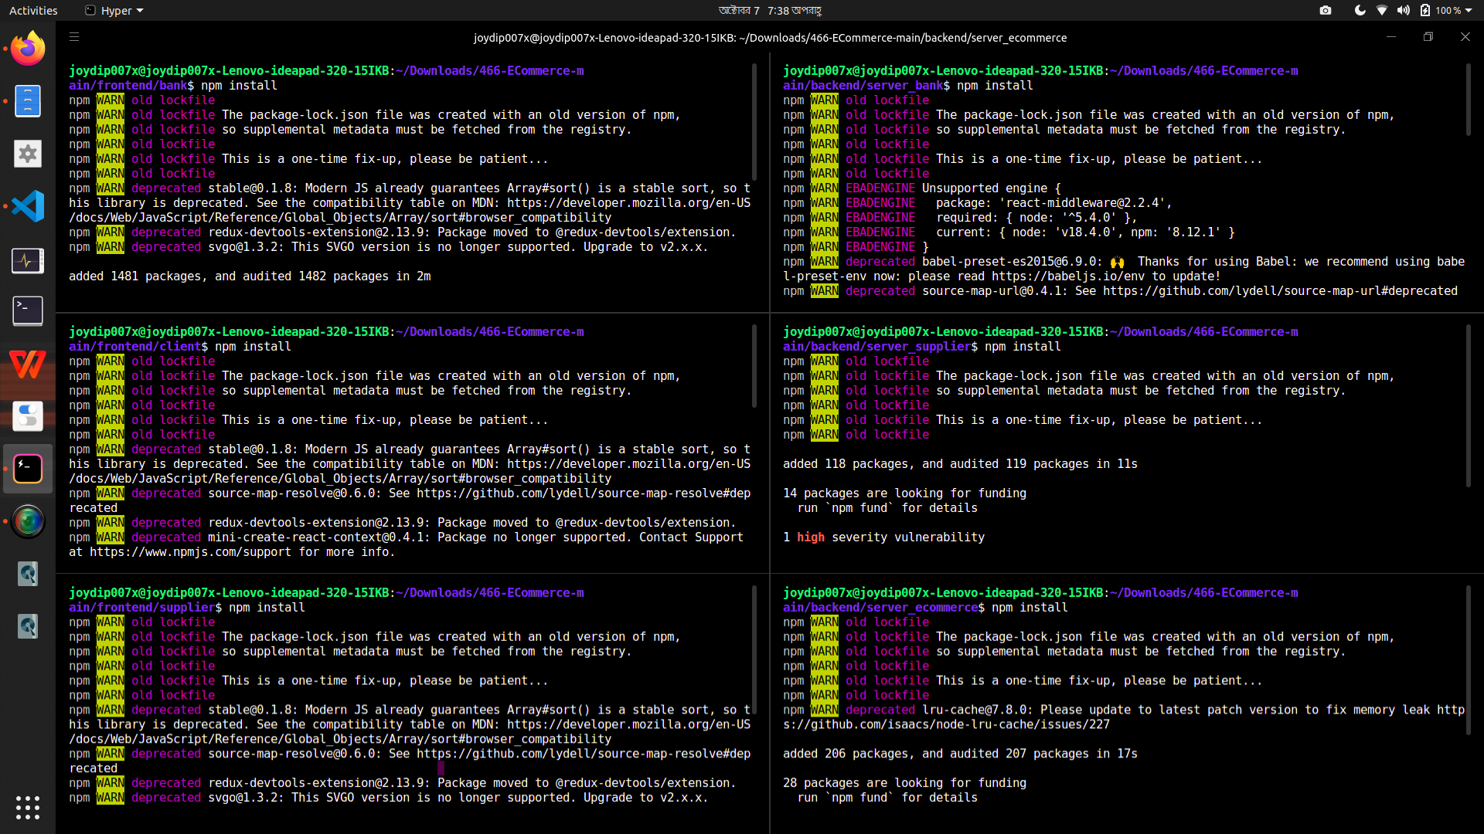Open the lydell/source-map-url#deprecated GitHub link

coord(1280,291)
